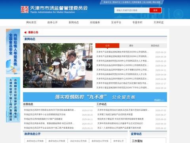
Task: Open 市场监管总局开展中小企业质量素质提升活动
Action: [x=45, y=114]
